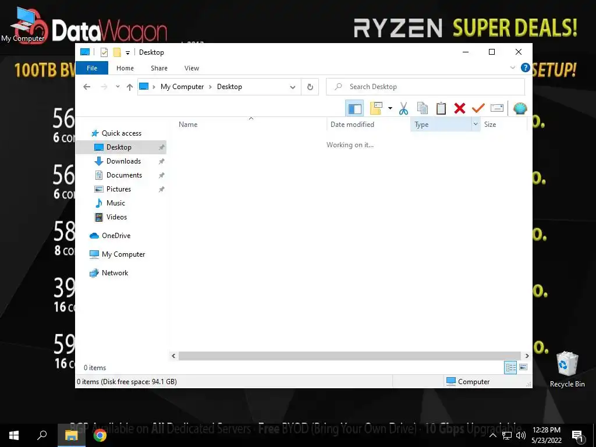
Task: Go back with the Back arrow
Action: (x=87, y=87)
